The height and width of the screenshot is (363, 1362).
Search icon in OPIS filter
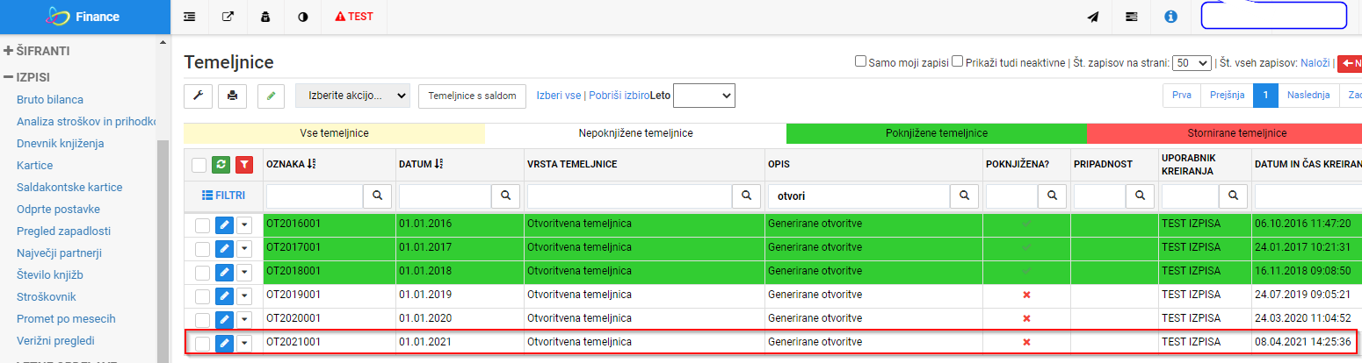click(x=965, y=196)
